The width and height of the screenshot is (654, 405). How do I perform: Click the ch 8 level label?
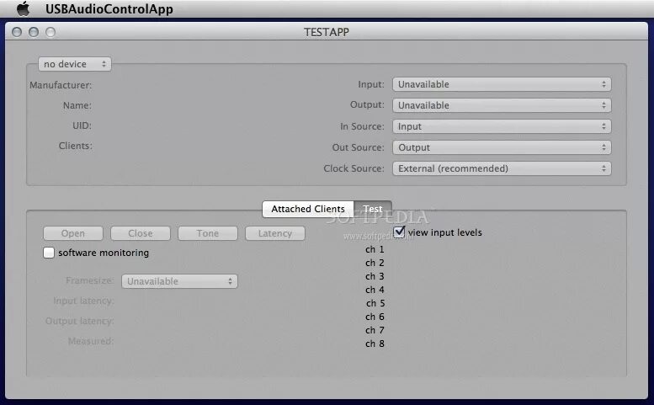(x=375, y=344)
